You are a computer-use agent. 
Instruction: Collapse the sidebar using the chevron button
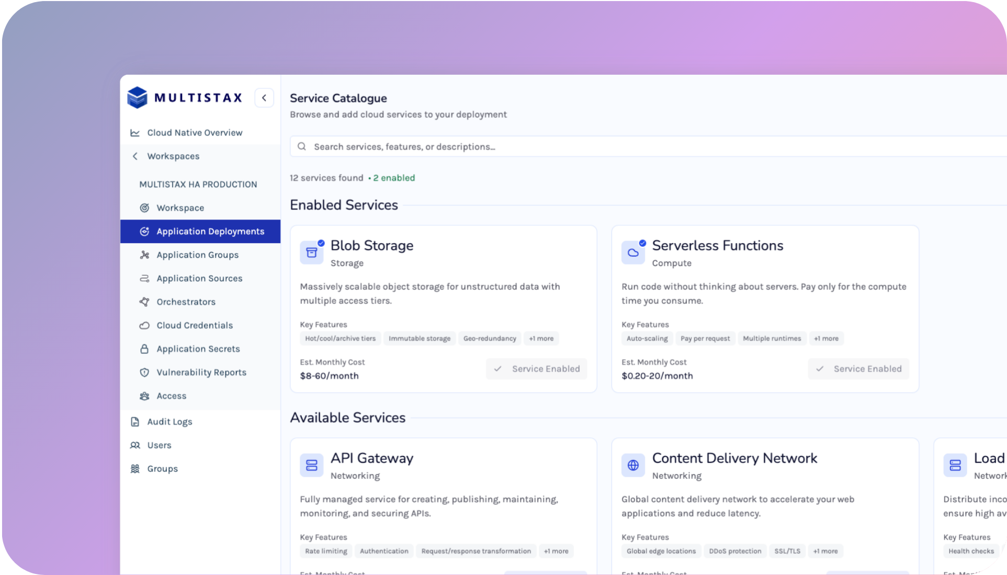click(264, 97)
